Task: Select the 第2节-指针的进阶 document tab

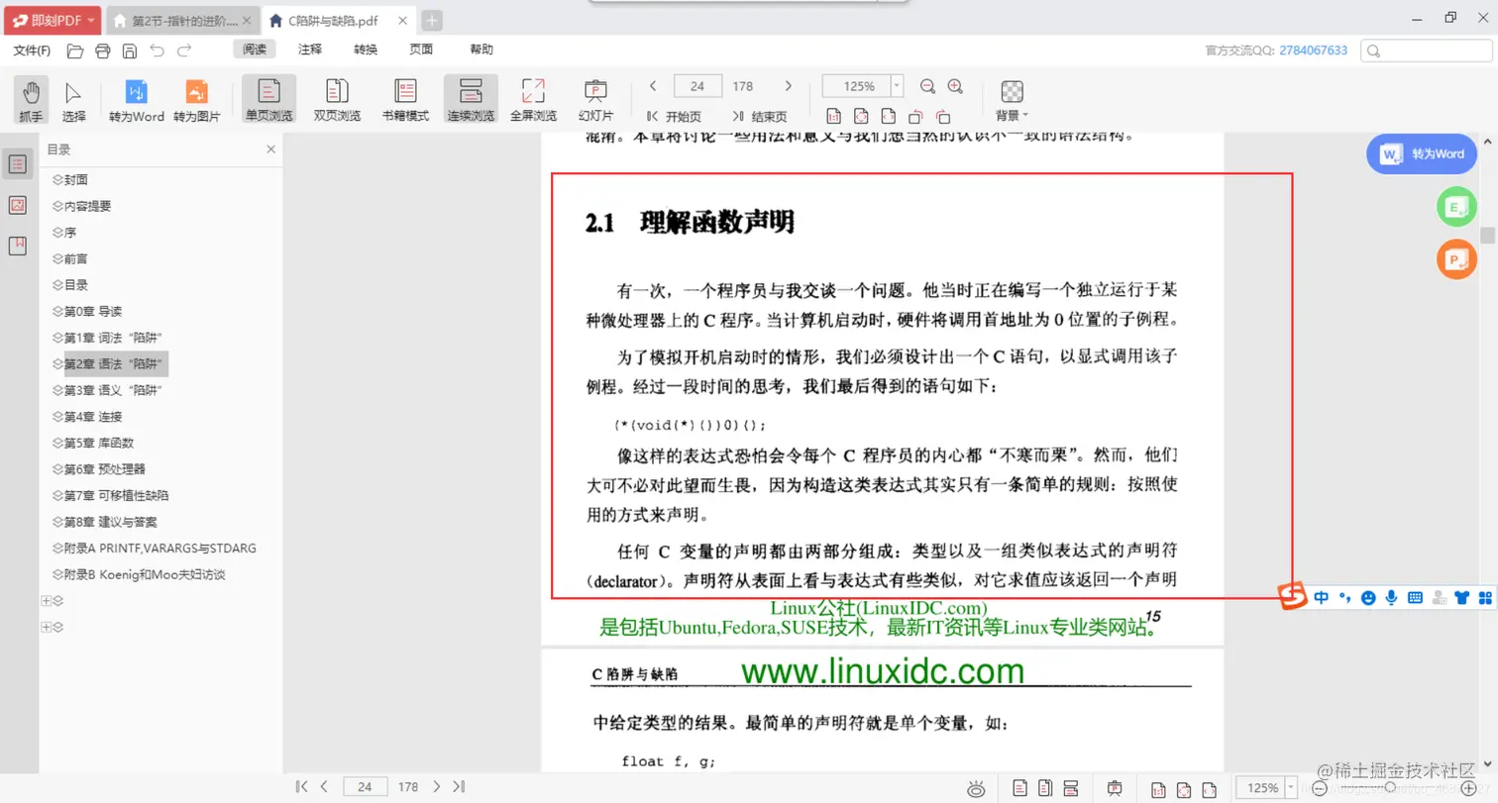Action: pos(178,19)
